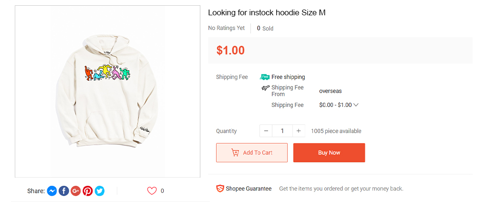Click the Shopee Guarantee shield icon

click(x=220, y=189)
